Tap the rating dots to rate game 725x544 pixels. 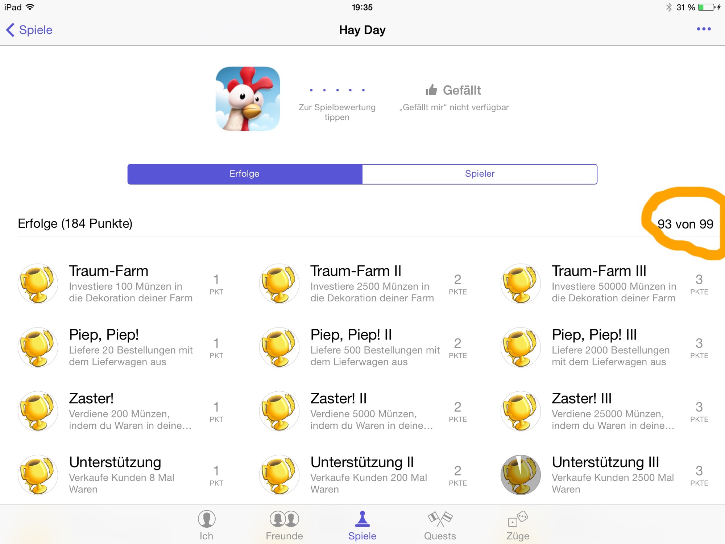(x=337, y=90)
